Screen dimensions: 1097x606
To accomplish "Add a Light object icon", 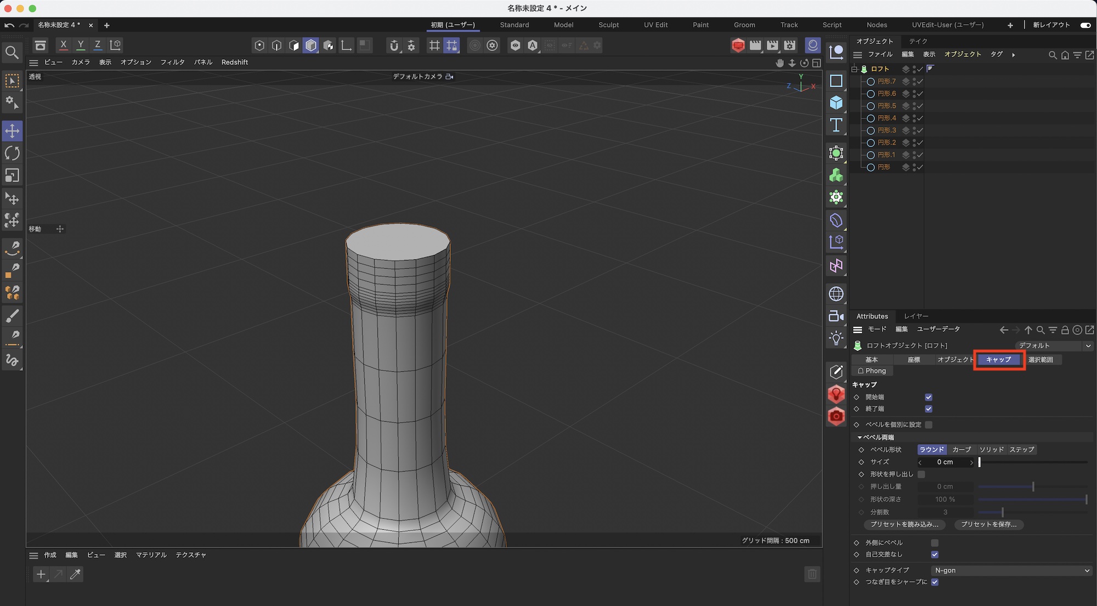I will click(836, 338).
